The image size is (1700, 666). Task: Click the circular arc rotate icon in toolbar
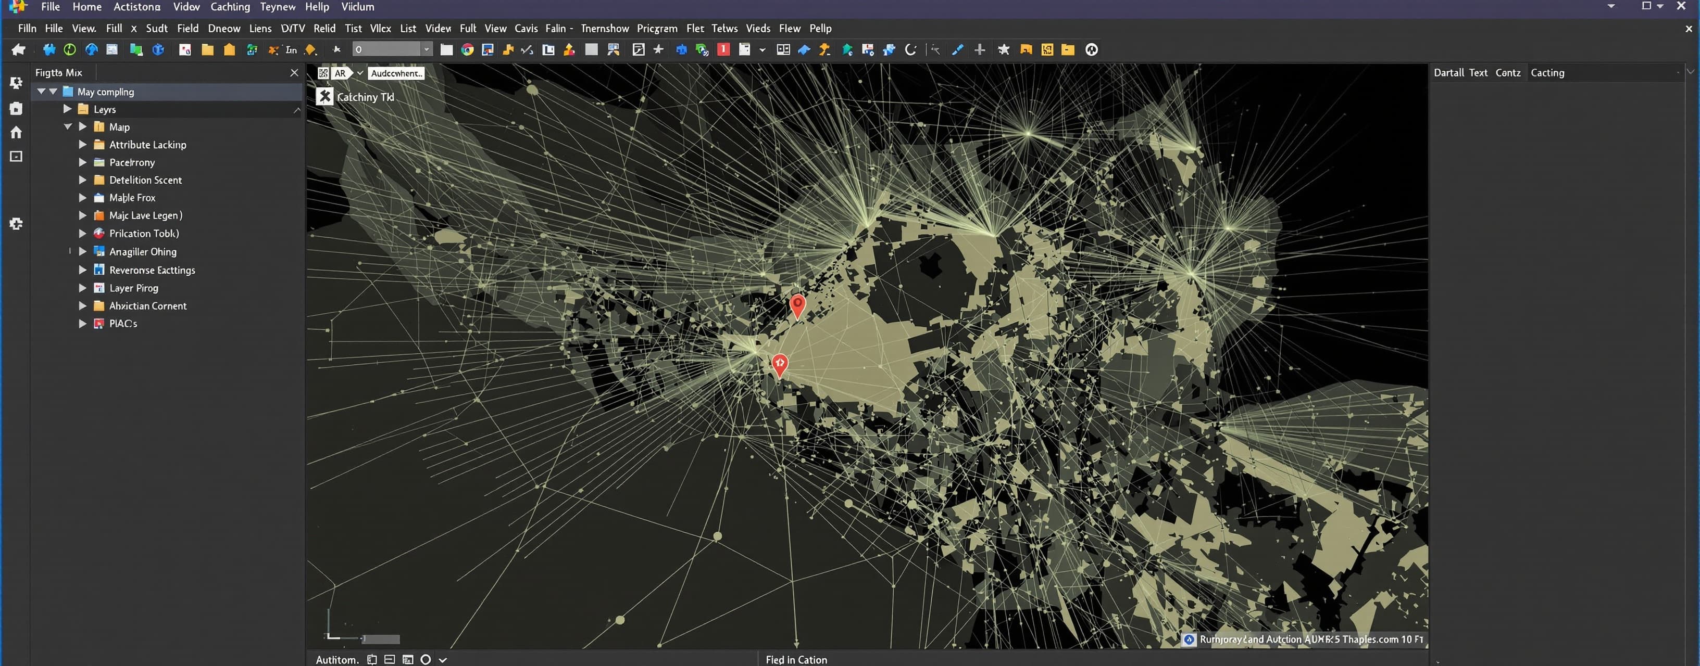(911, 49)
